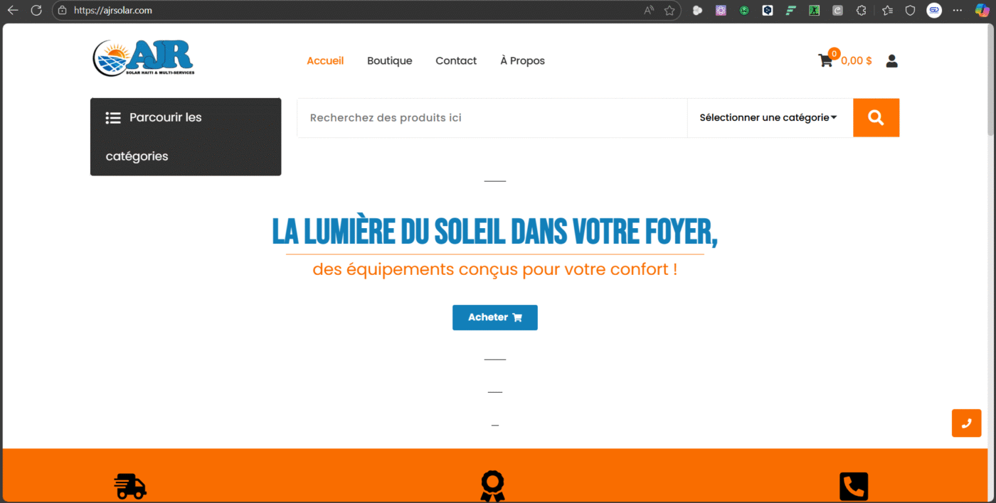Go to the Boutique menu item

click(x=389, y=61)
